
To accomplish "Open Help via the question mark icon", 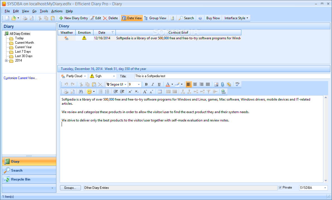I will (200, 18).
